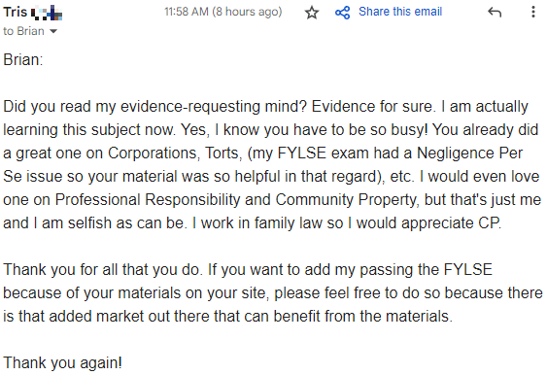
Task: Click 'Corporations' in the email body
Action: pyautogui.click(x=154, y=153)
